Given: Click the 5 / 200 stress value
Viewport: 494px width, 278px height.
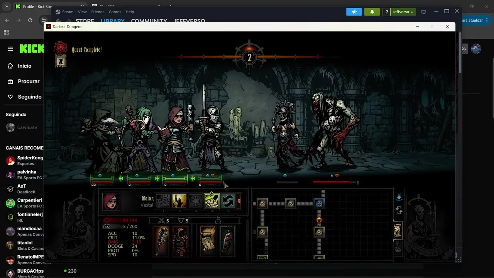Looking at the screenshot, I should [130, 227].
